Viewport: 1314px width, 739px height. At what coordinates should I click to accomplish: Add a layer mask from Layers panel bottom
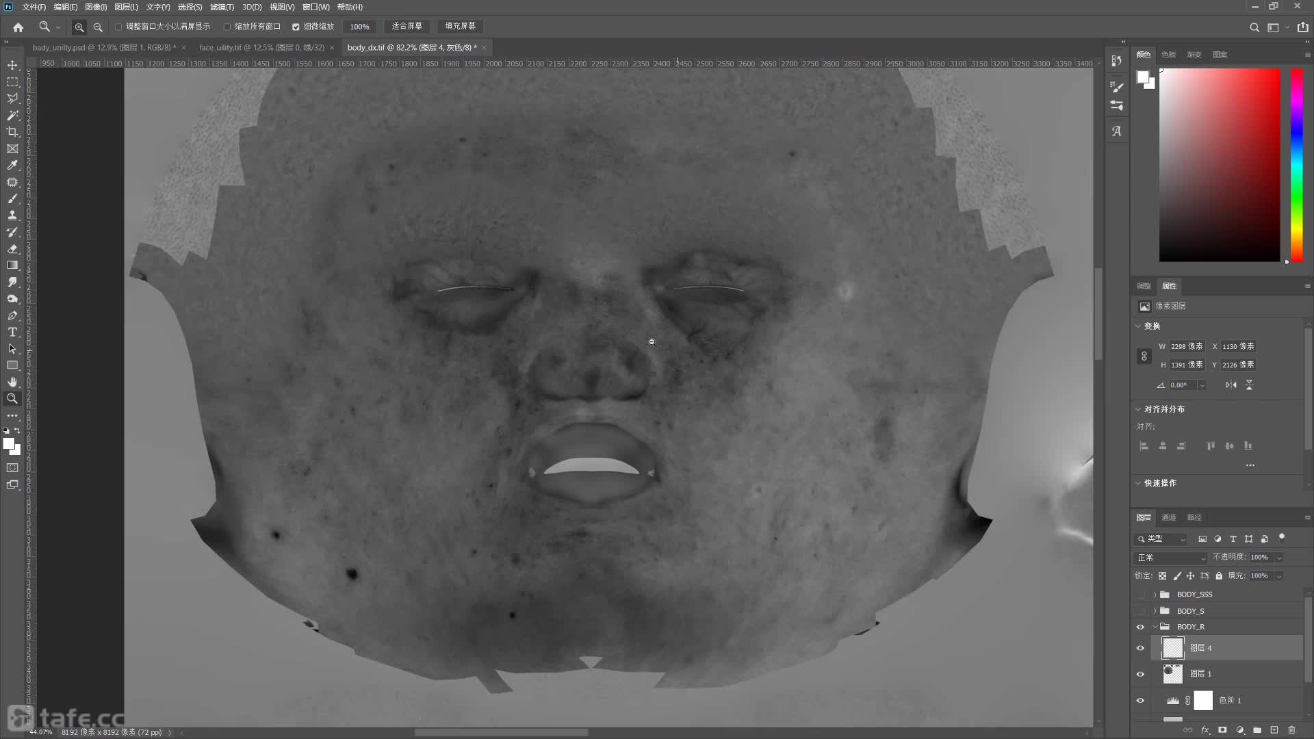[1222, 730]
